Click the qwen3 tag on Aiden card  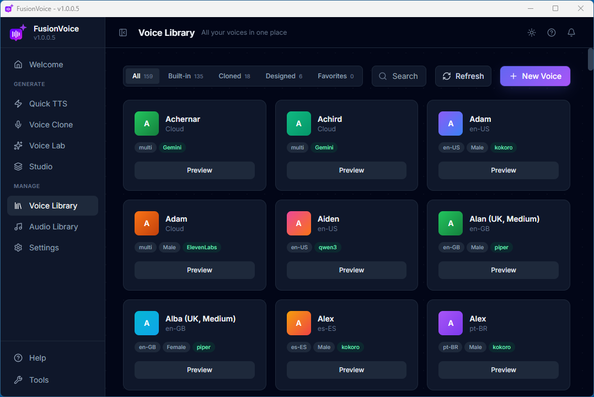pos(328,248)
